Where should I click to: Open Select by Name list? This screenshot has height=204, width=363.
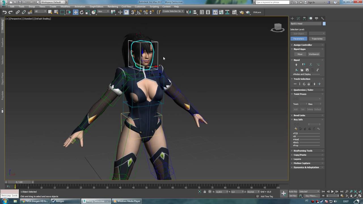(x=56, y=12)
